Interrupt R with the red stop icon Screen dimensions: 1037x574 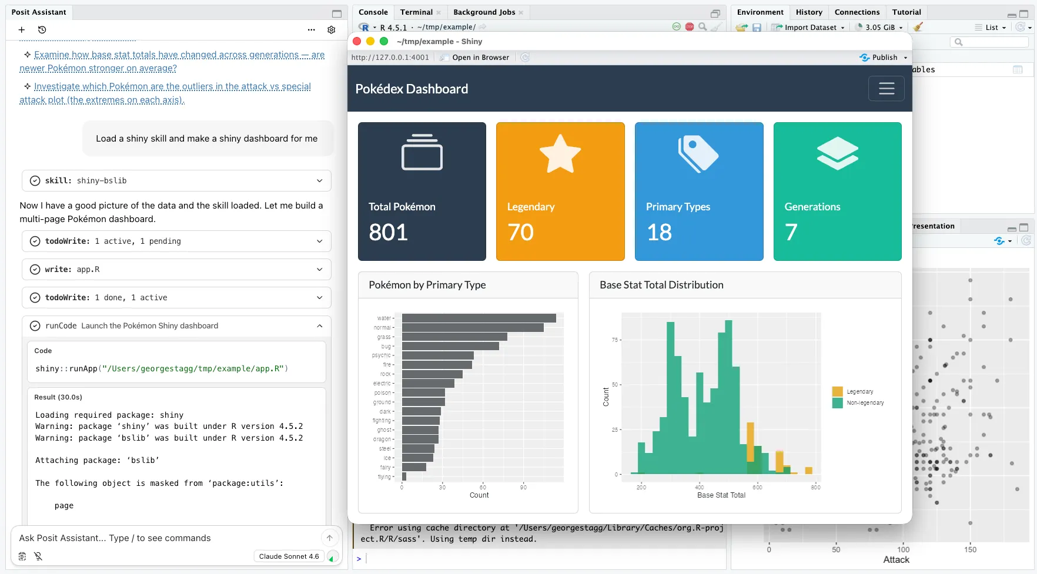pos(689,26)
